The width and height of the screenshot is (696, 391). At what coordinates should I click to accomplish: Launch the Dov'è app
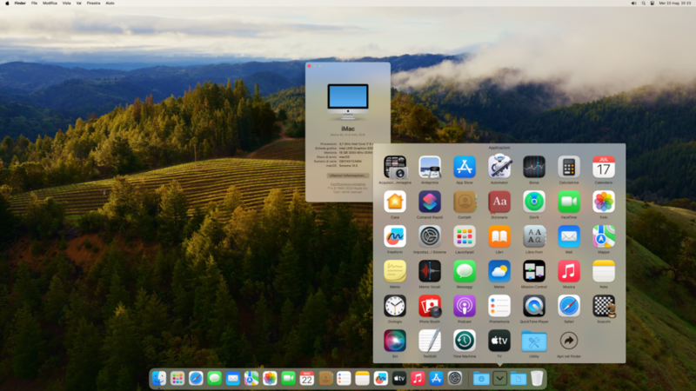(x=534, y=202)
